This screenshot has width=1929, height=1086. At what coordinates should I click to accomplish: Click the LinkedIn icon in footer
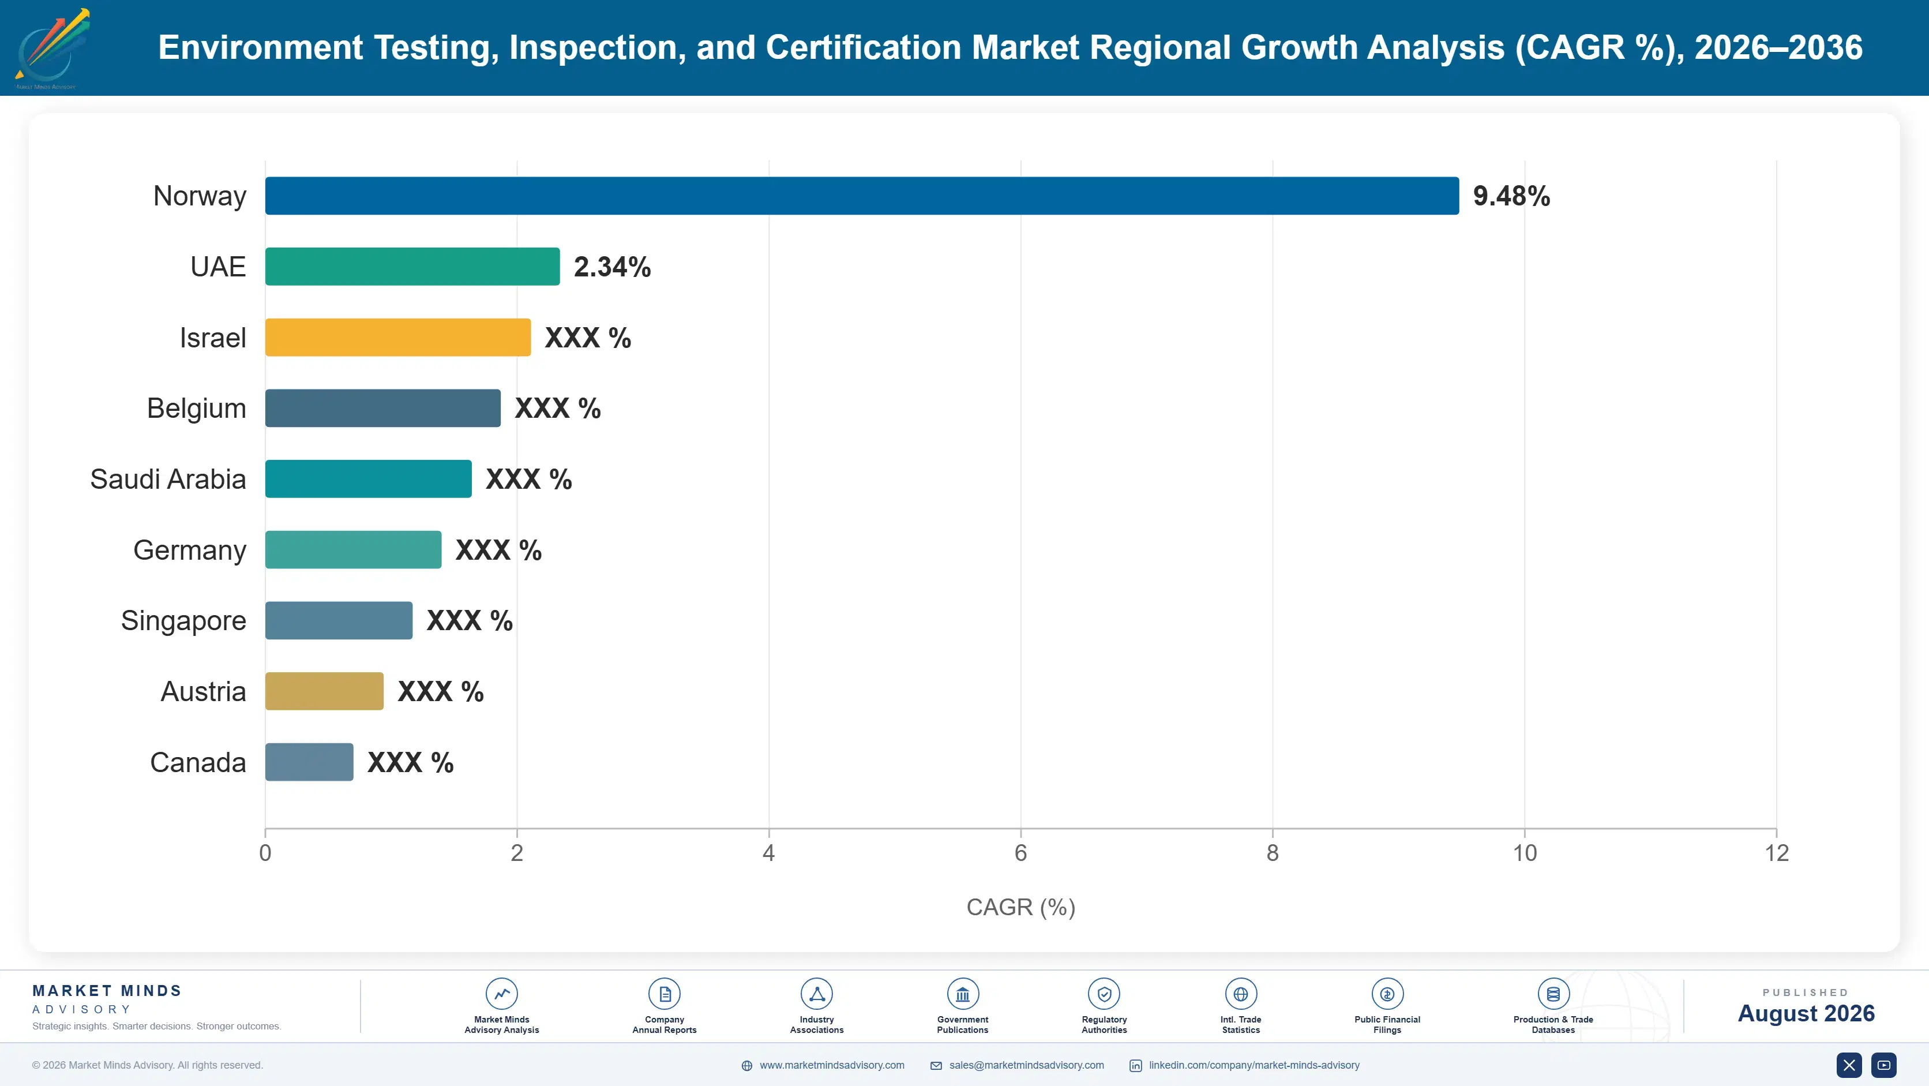[x=1135, y=1066]
